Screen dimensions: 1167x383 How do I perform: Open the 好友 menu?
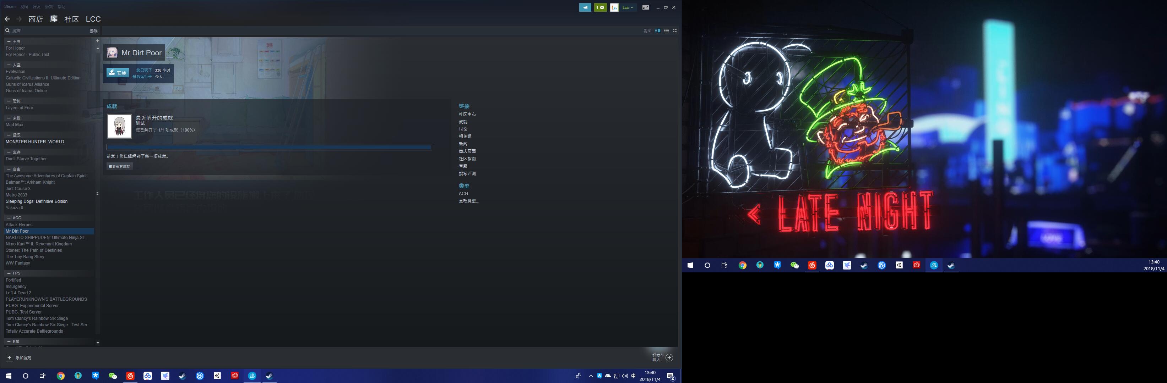(x=36, y=7)
